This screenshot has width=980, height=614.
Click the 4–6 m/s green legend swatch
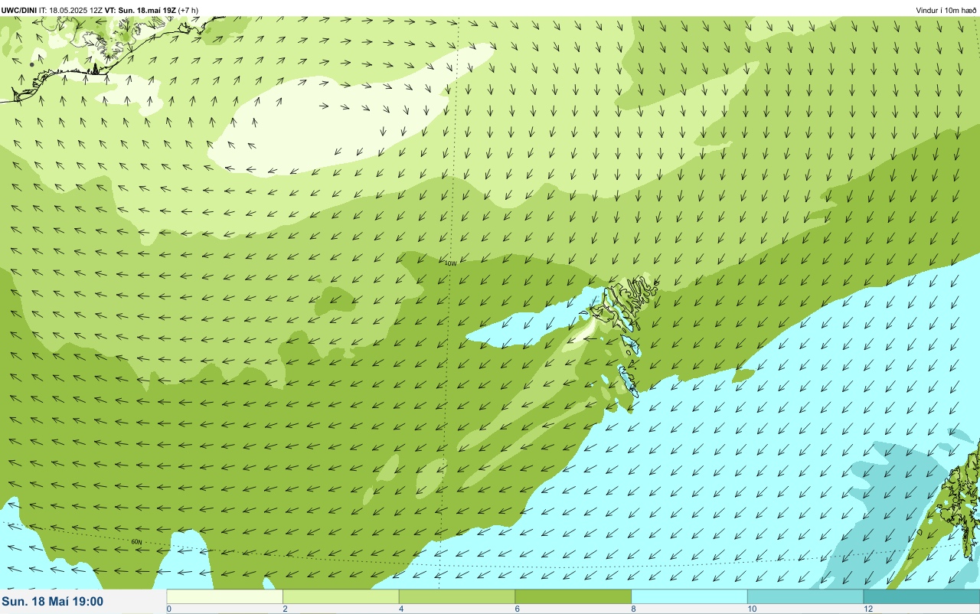457,596
